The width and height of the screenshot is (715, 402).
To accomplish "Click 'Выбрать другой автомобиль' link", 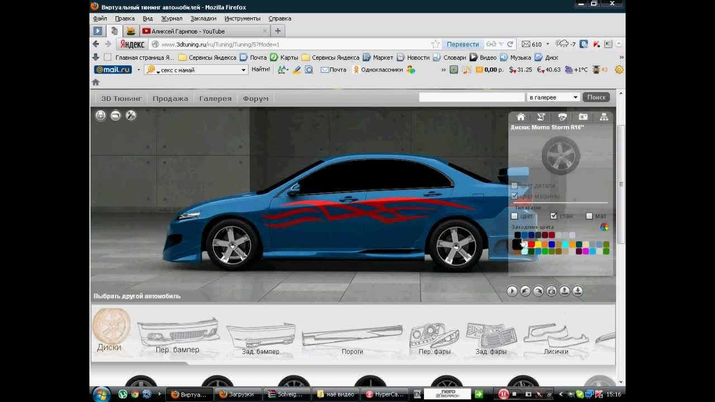I will [137, 296].
